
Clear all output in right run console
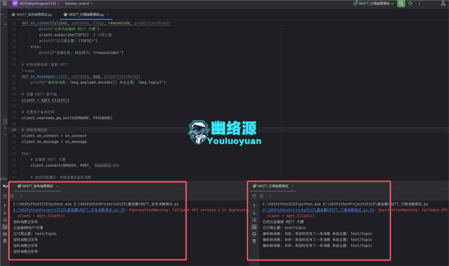click(254, 241)
